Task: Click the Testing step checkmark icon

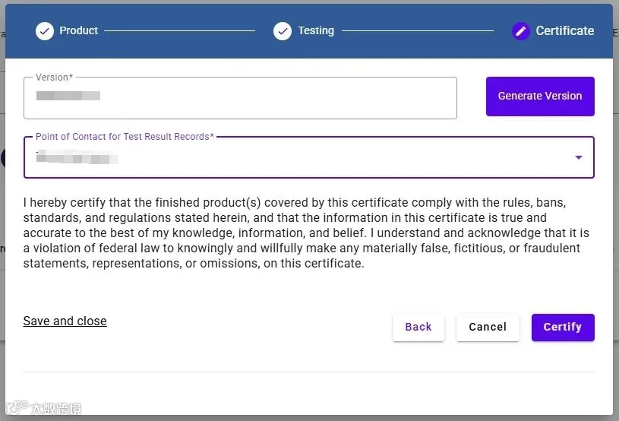Action: coord(283,31)
